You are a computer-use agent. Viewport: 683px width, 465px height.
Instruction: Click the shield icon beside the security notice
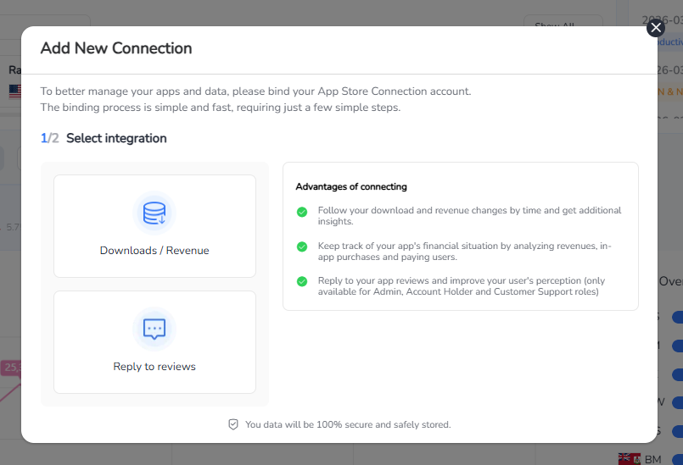click(233, 424)
